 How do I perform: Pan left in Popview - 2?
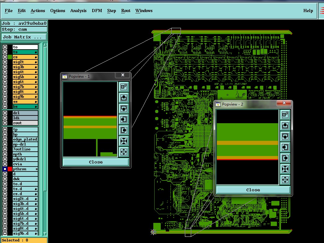point(285,147)
